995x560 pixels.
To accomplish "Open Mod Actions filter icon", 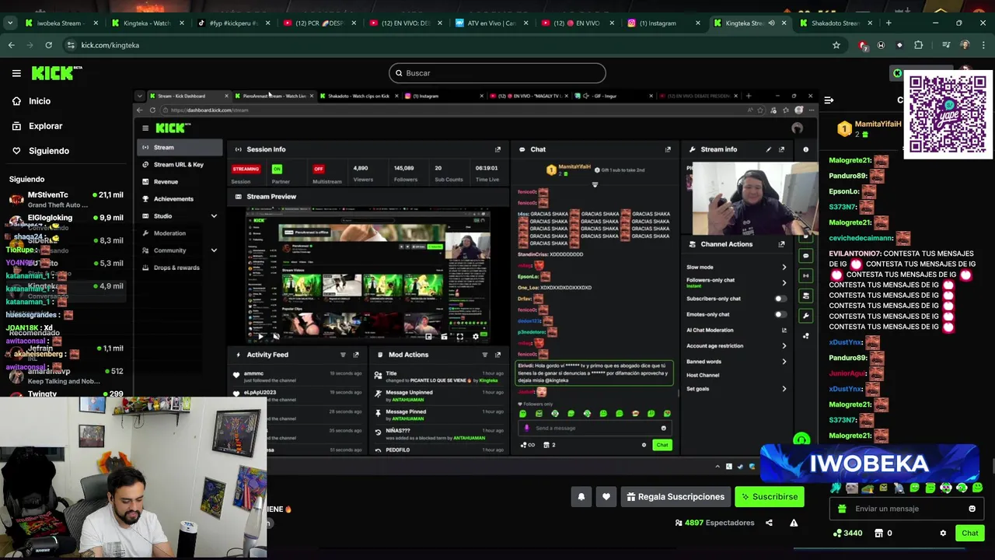I will [x=484, y=355].
